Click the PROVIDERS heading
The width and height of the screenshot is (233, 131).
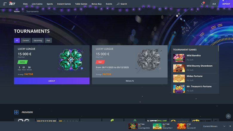click(x=27, y=112)
